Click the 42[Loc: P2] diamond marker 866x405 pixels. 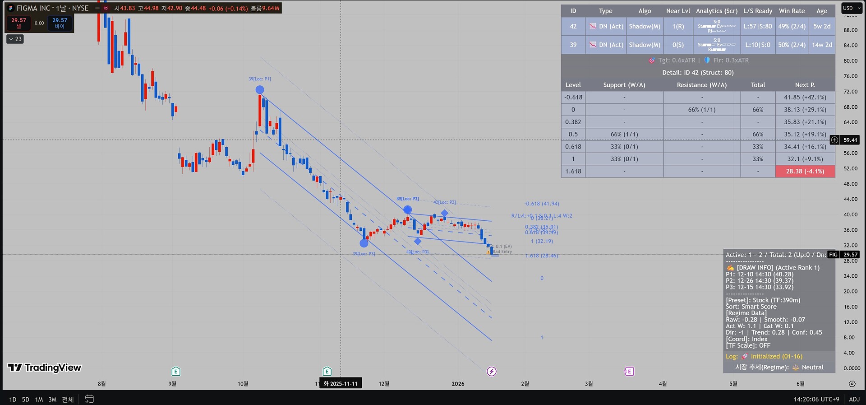coord(445,213)
